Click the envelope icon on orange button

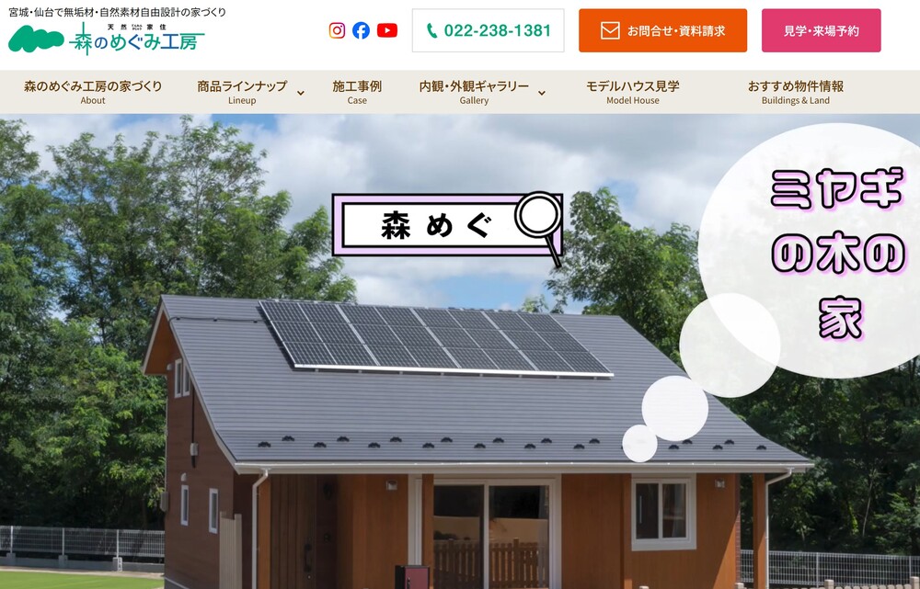[x=610, y=30]
